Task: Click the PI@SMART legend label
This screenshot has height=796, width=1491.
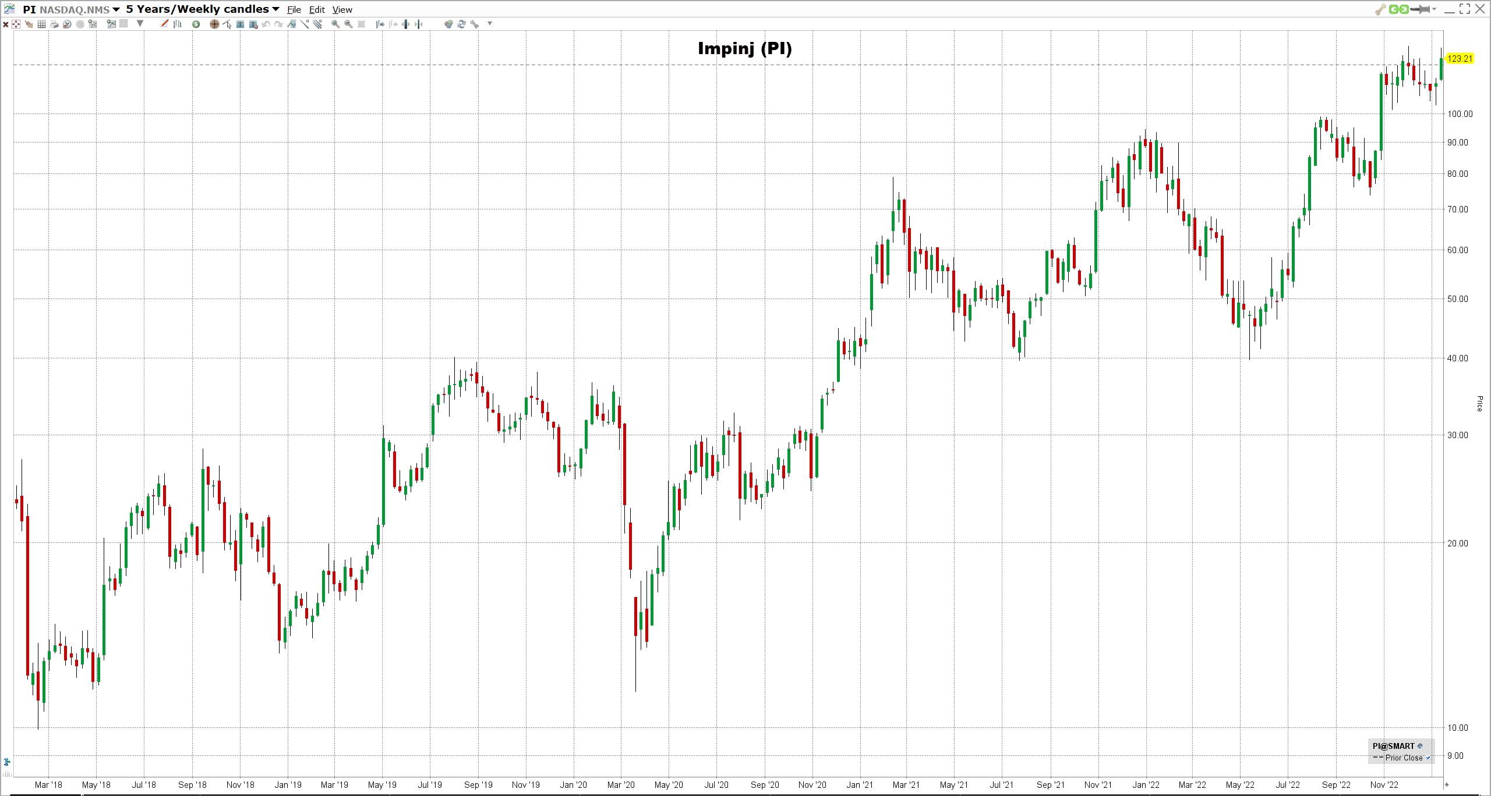Action: (x=1393, y=746)
